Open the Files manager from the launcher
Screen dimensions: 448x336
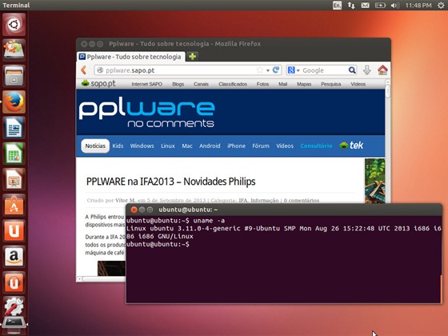[x=14, y=76]
